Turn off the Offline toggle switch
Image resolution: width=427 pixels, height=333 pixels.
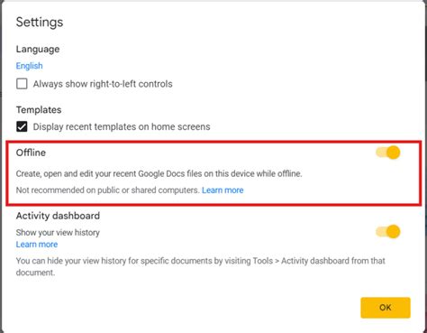388,153
